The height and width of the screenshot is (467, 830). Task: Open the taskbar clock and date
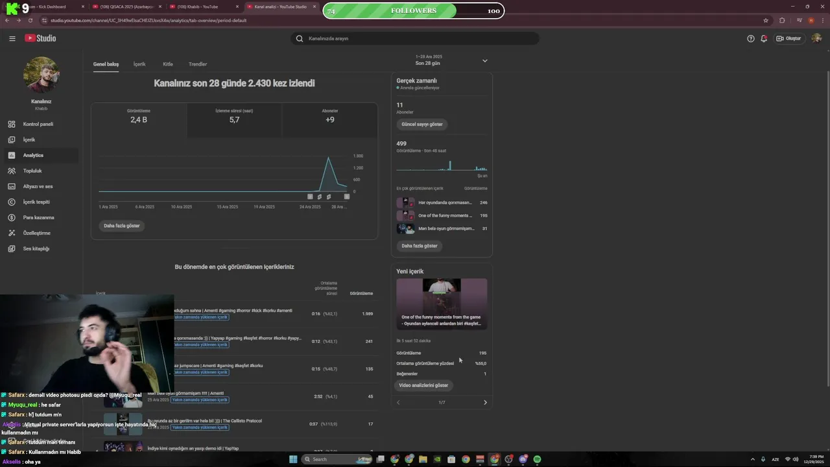(814, 459)
